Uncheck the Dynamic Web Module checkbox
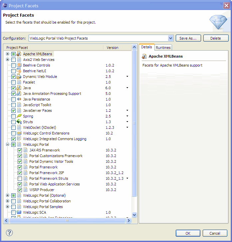This screenshot has height=242, width=232. [x=13, y=77]
